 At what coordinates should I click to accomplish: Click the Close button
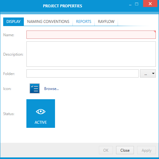(125, 150)
